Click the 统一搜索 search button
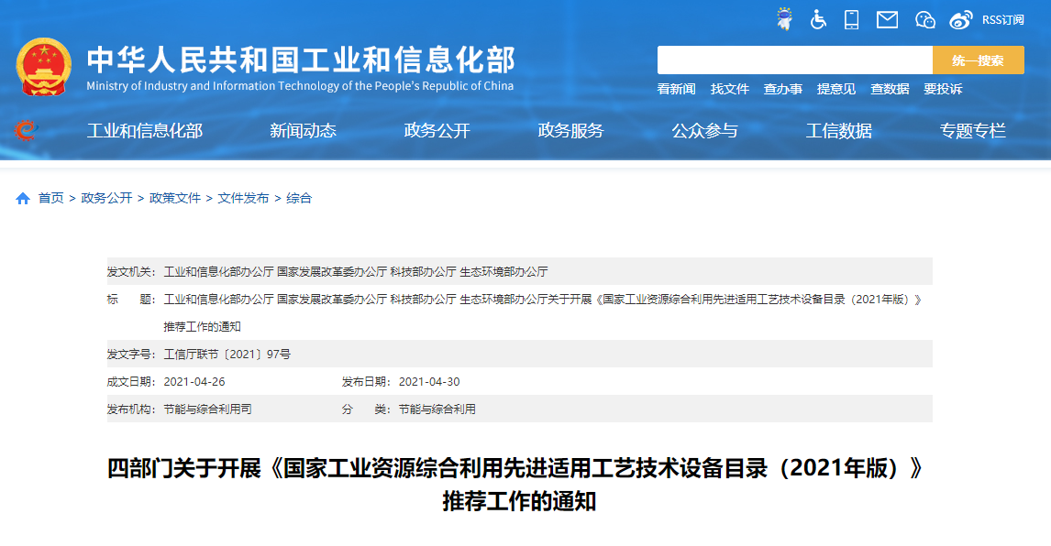This screenshot has height=546, width=1051. click(978, 60)
